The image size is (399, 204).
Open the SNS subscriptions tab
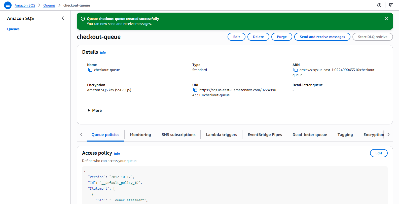pos(178,135)
